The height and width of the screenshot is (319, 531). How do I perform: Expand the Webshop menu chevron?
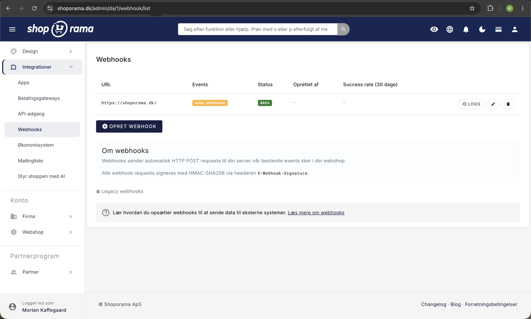coord(71,232)
